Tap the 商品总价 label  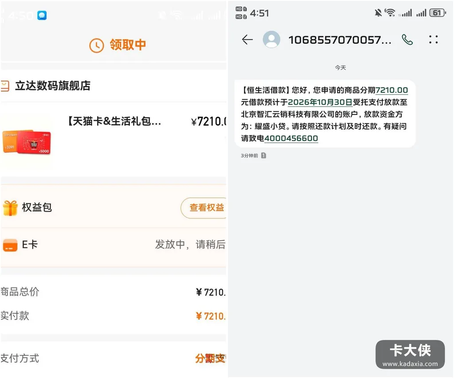pyautogui.click(x=20, y=292)
